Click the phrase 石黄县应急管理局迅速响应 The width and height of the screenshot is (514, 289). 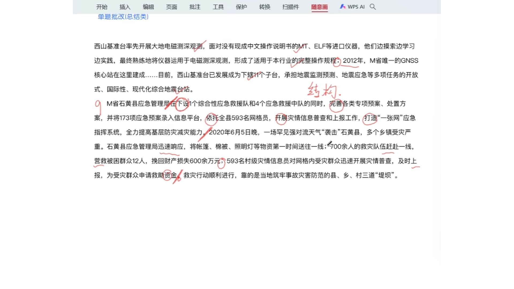coord(145,147)
